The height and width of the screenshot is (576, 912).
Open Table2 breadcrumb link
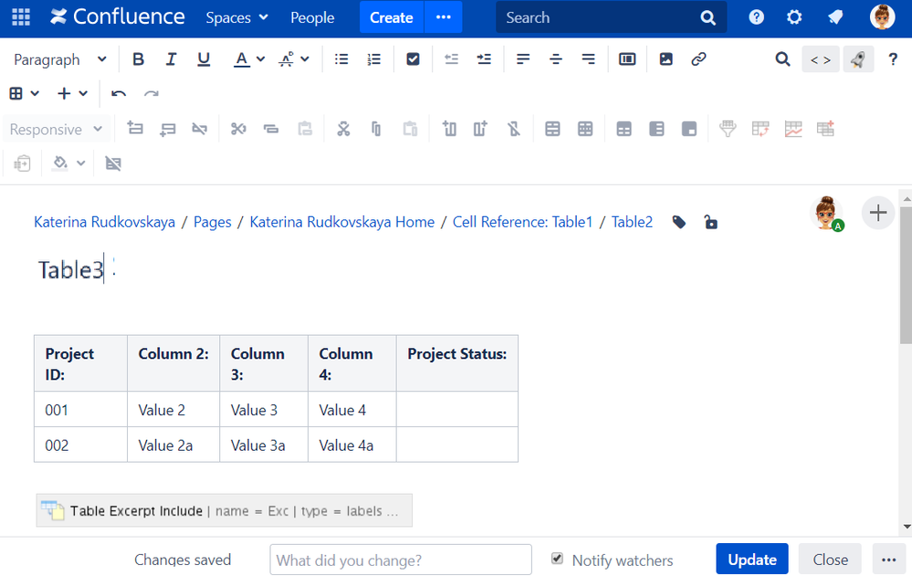[632, 222]
